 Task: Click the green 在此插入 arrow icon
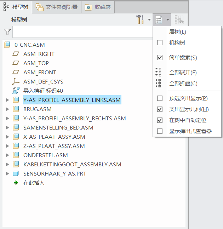point(16,183)
